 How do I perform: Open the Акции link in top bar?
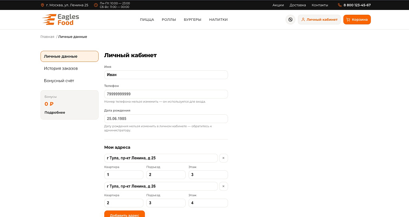[x=278, y=5]
